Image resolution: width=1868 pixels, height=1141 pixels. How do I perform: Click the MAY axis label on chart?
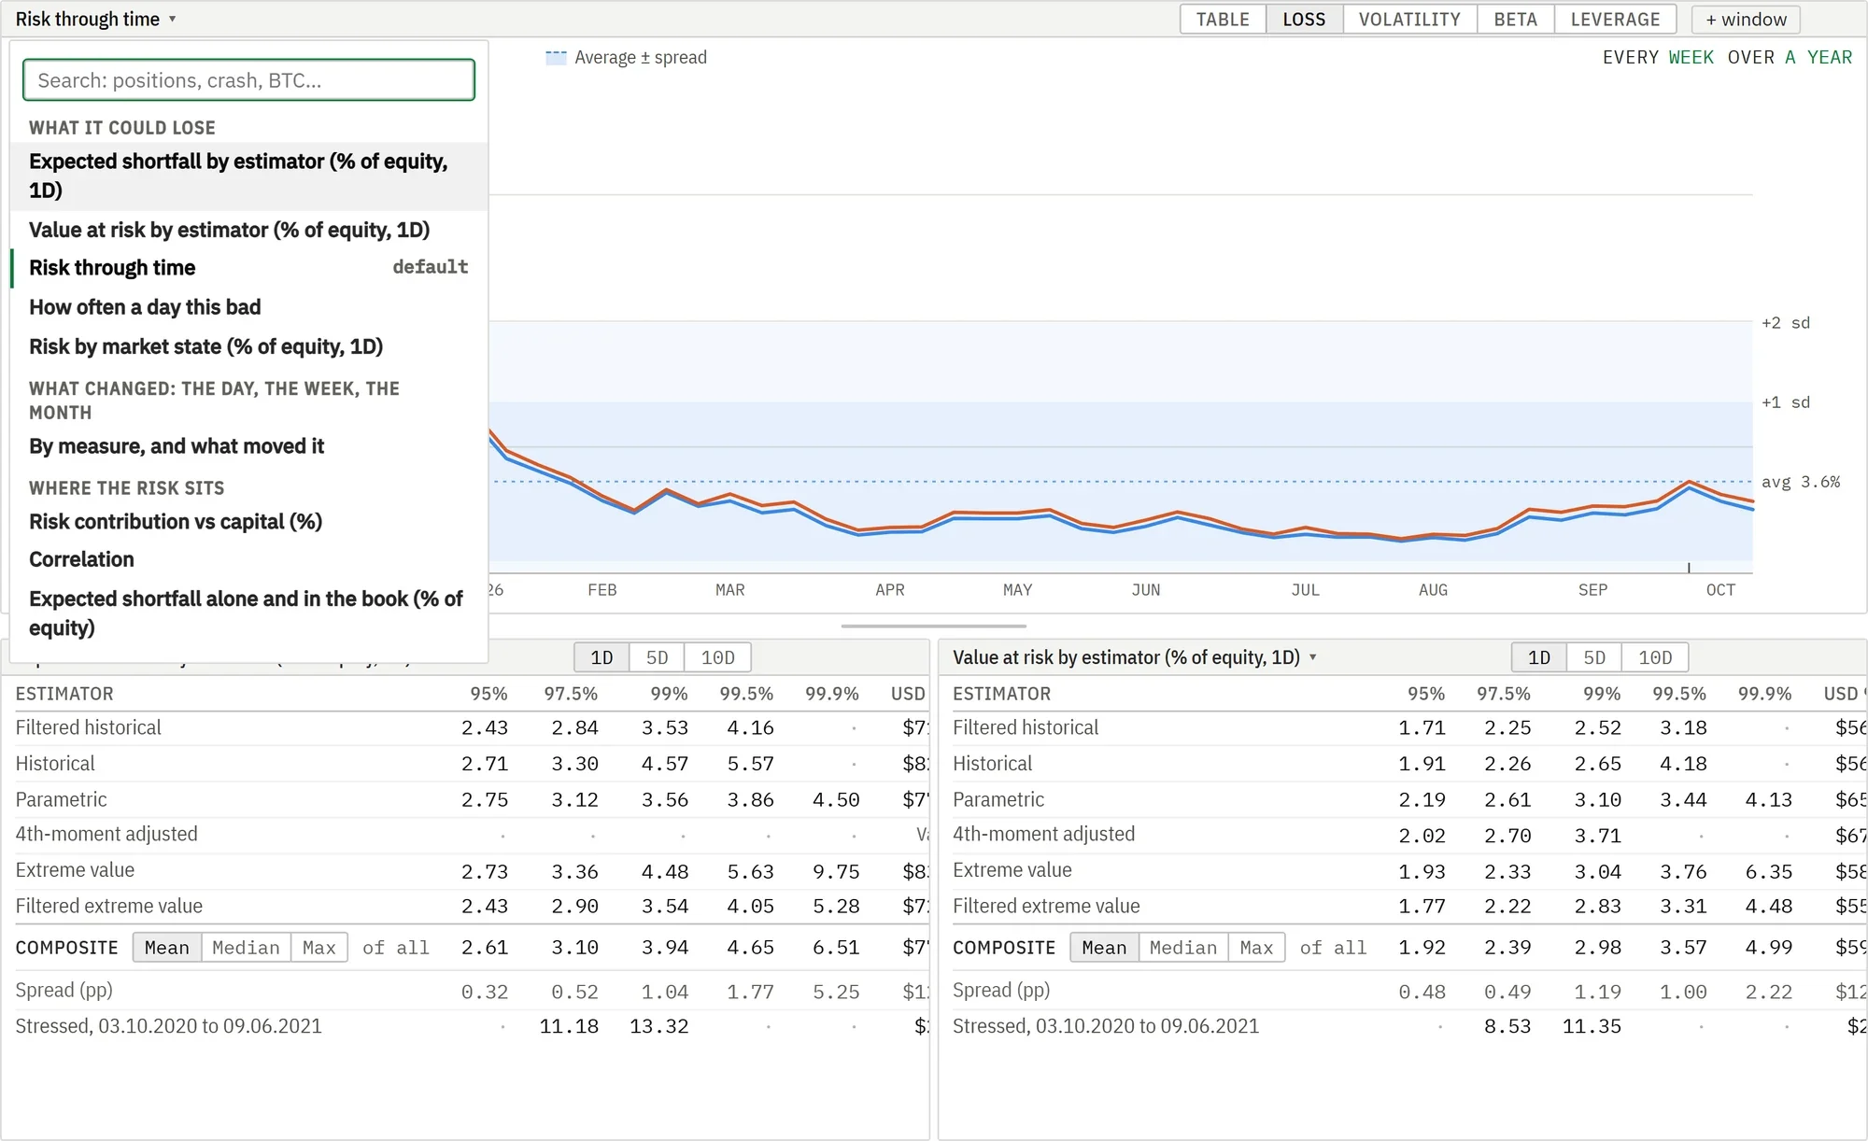tap(1017, 590)
